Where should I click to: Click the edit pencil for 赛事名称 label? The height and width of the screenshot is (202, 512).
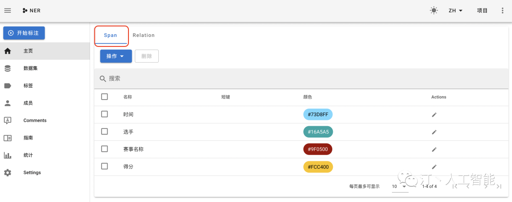point(434,149)
